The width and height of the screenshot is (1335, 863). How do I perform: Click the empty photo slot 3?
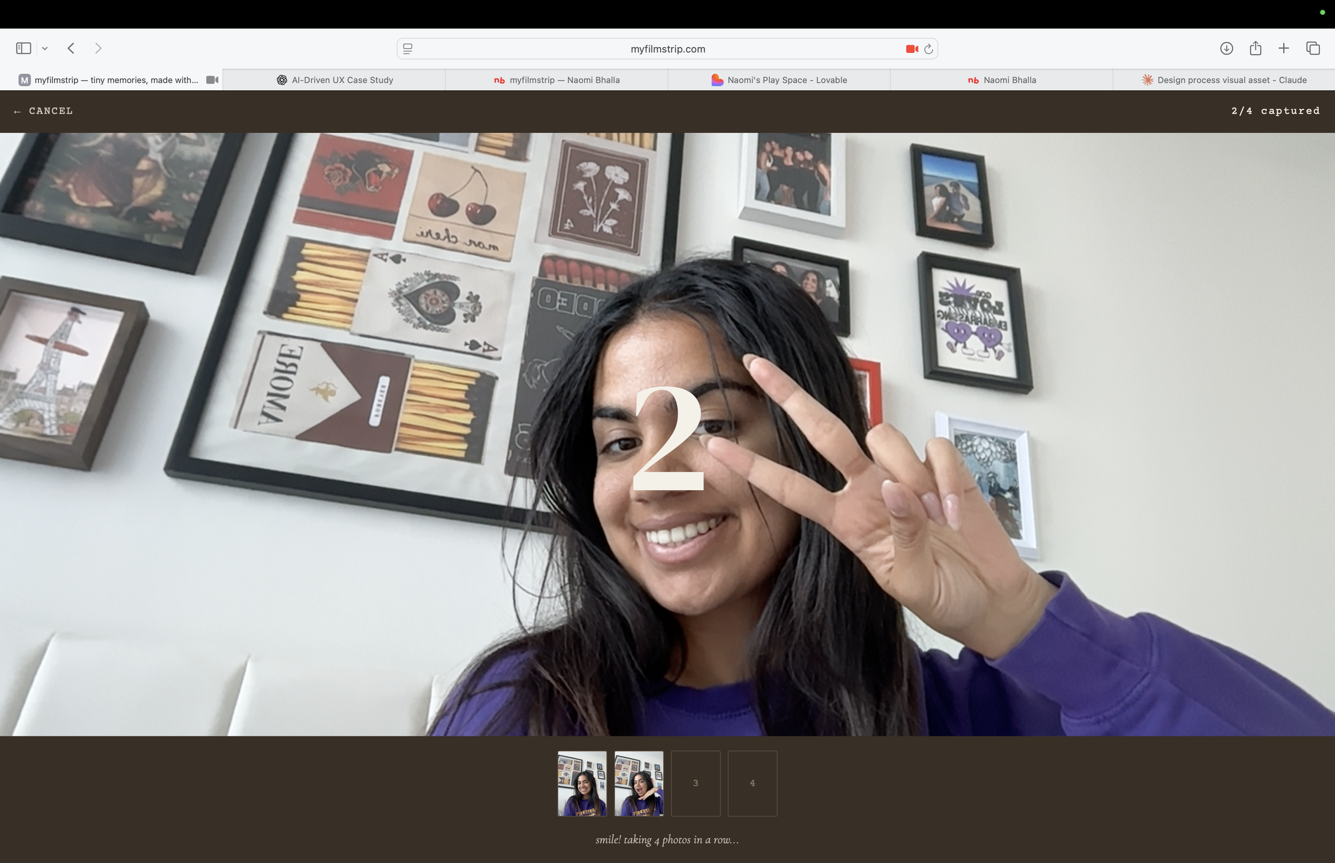coord(695,783)
